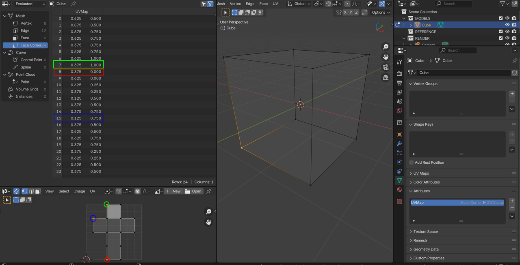This screenshot has height=265, width=520.
Task: Toggle snapping in the 3D viewport header
Action: (328, 4)
